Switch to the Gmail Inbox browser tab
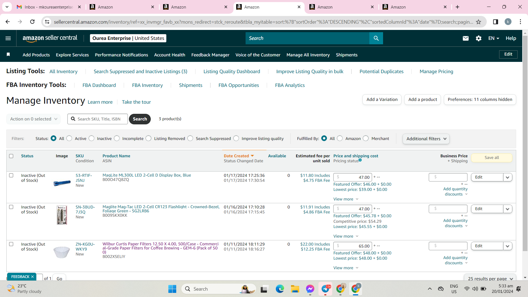This screenshot has width=528, height=297. click(49, 7)
